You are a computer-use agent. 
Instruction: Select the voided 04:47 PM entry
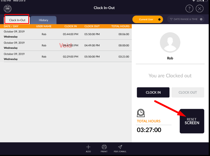(66, 45)
